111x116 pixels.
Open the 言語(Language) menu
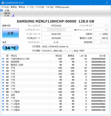pyautogui.click(x=62, y=7)
